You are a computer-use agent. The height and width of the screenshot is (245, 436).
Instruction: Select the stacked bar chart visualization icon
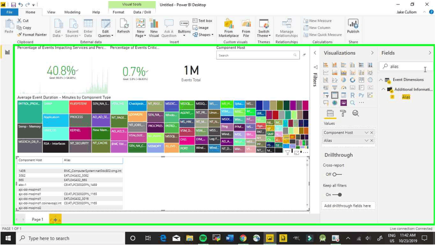click(x=325, y=65)
